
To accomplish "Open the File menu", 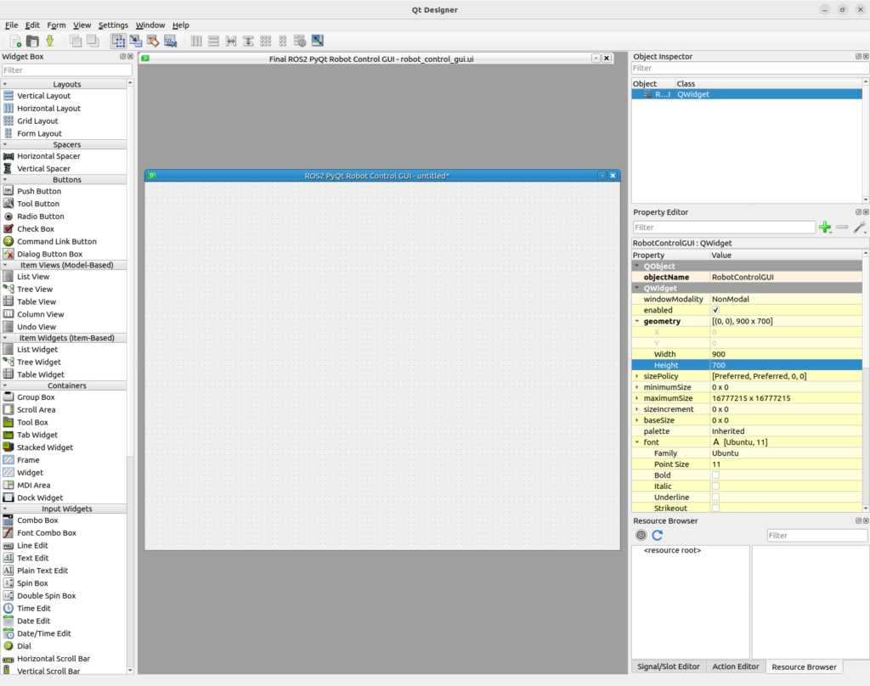I will [x=11, y=25].
